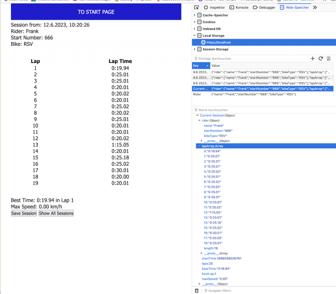Select the bikeType:"RSV" property
The height and width of the screenshot is (294, 336).
point(215,136)
